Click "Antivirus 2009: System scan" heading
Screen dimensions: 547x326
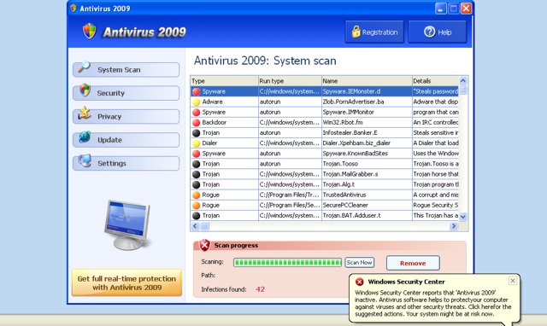265,61
